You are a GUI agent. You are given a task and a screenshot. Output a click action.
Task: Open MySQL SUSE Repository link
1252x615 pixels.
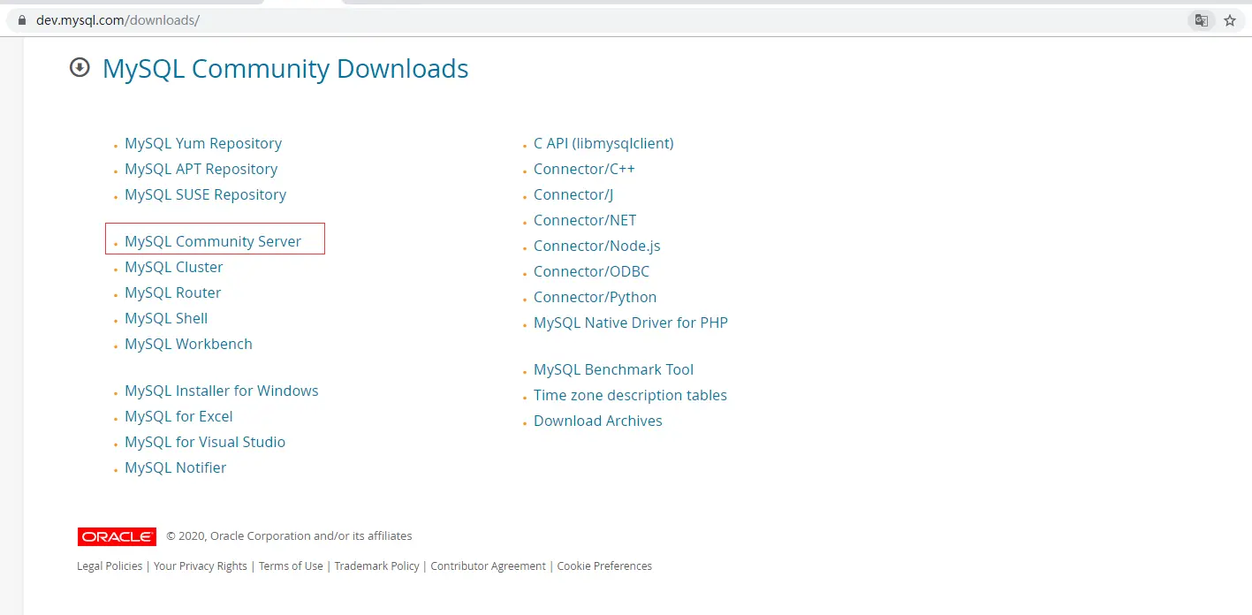point(205,194)
